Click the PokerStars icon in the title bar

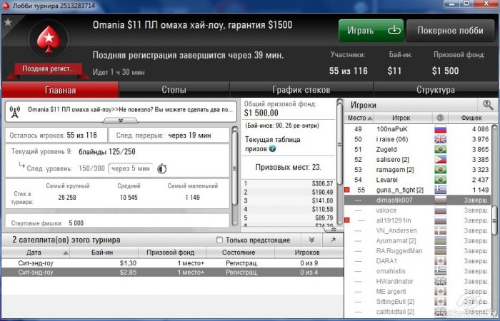point(6,6)
